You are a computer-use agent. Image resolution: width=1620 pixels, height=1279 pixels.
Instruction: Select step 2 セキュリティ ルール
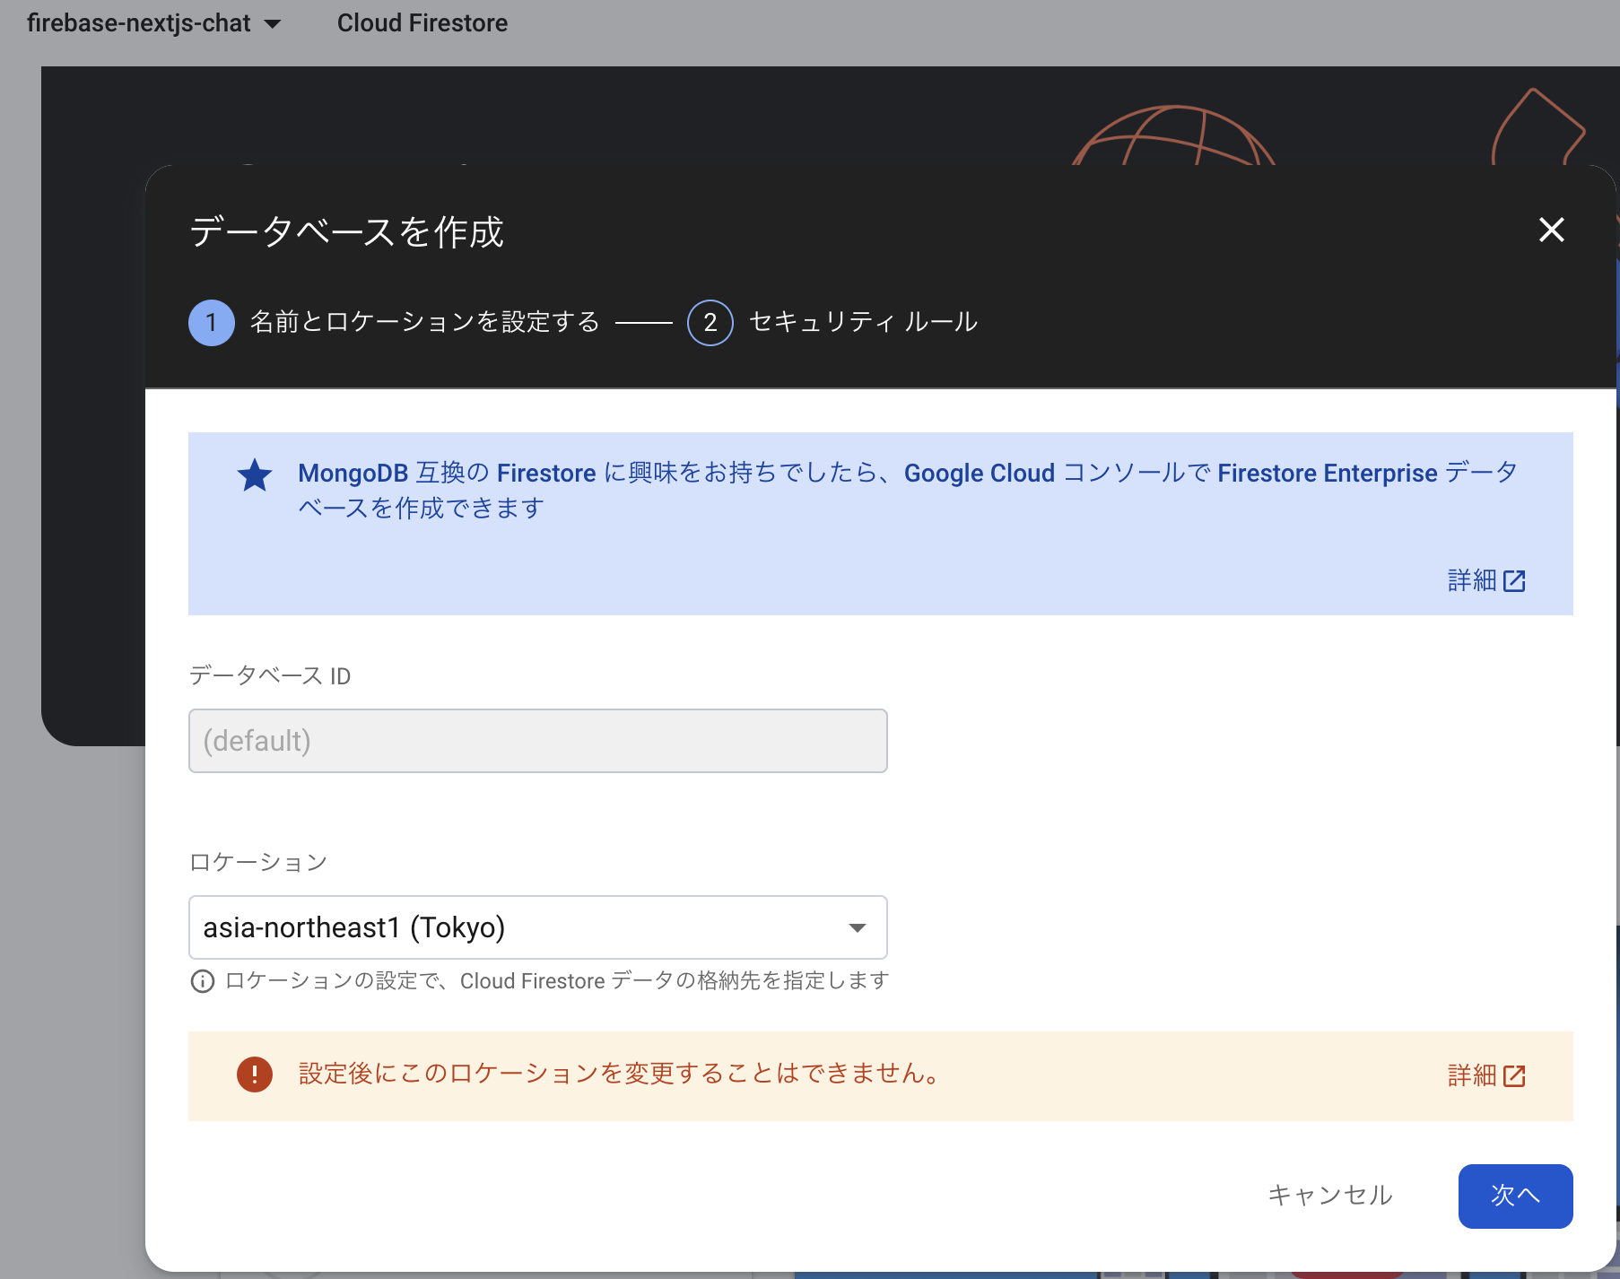coord(832,322)
